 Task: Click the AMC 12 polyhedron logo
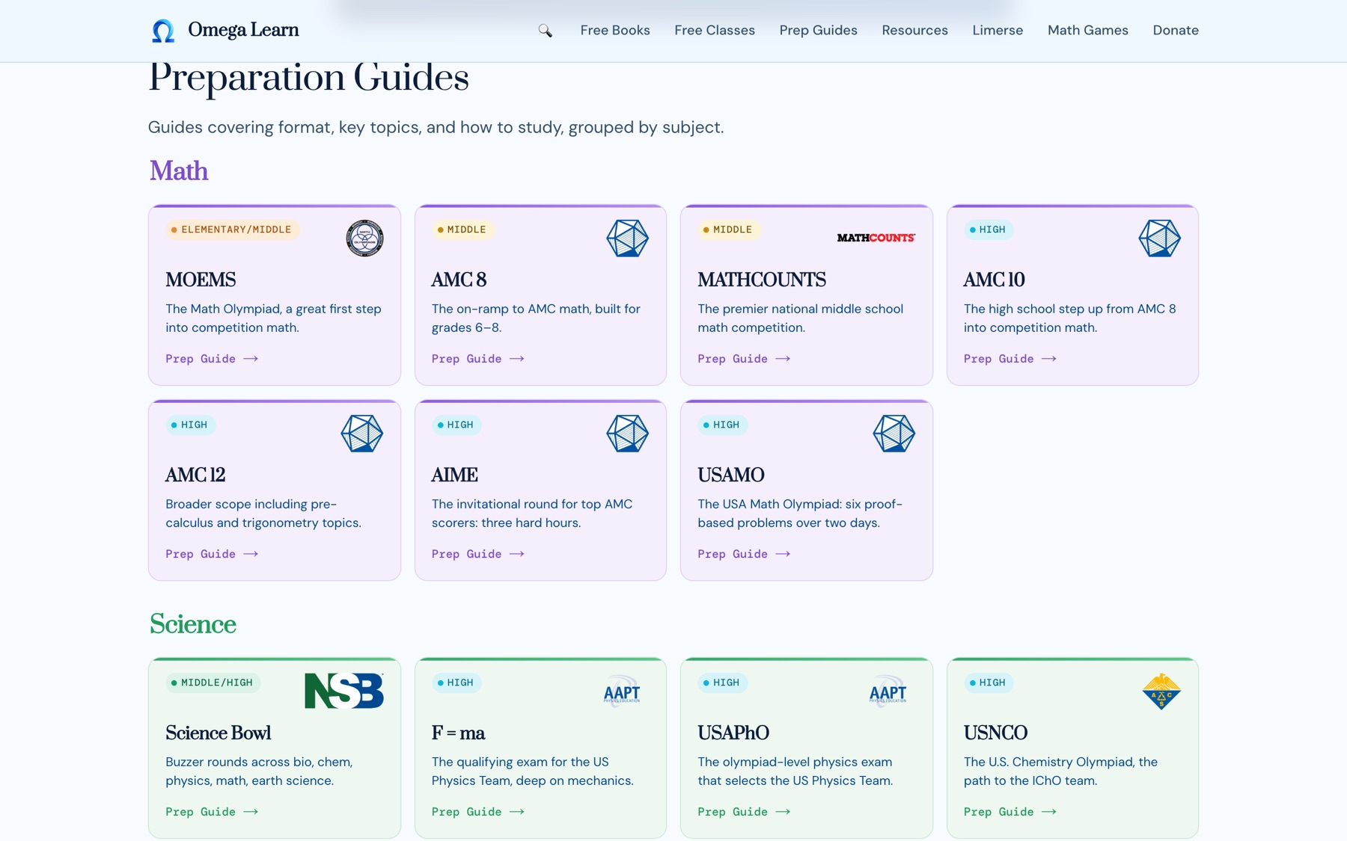coord(362,434)
